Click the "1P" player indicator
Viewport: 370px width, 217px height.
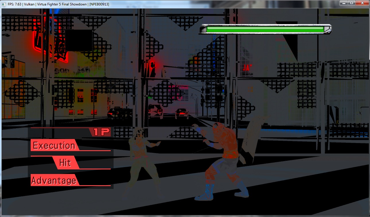click(x=102, y=132)
